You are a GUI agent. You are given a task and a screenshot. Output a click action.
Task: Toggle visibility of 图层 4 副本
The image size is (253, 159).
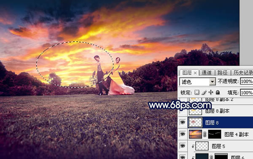(x=183, y=134)
